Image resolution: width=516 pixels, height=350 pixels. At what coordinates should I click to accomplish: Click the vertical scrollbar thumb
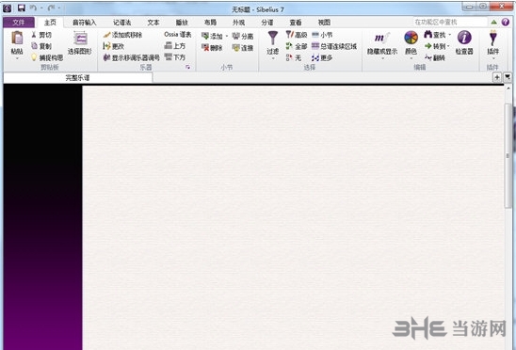(x=508, y=155)
